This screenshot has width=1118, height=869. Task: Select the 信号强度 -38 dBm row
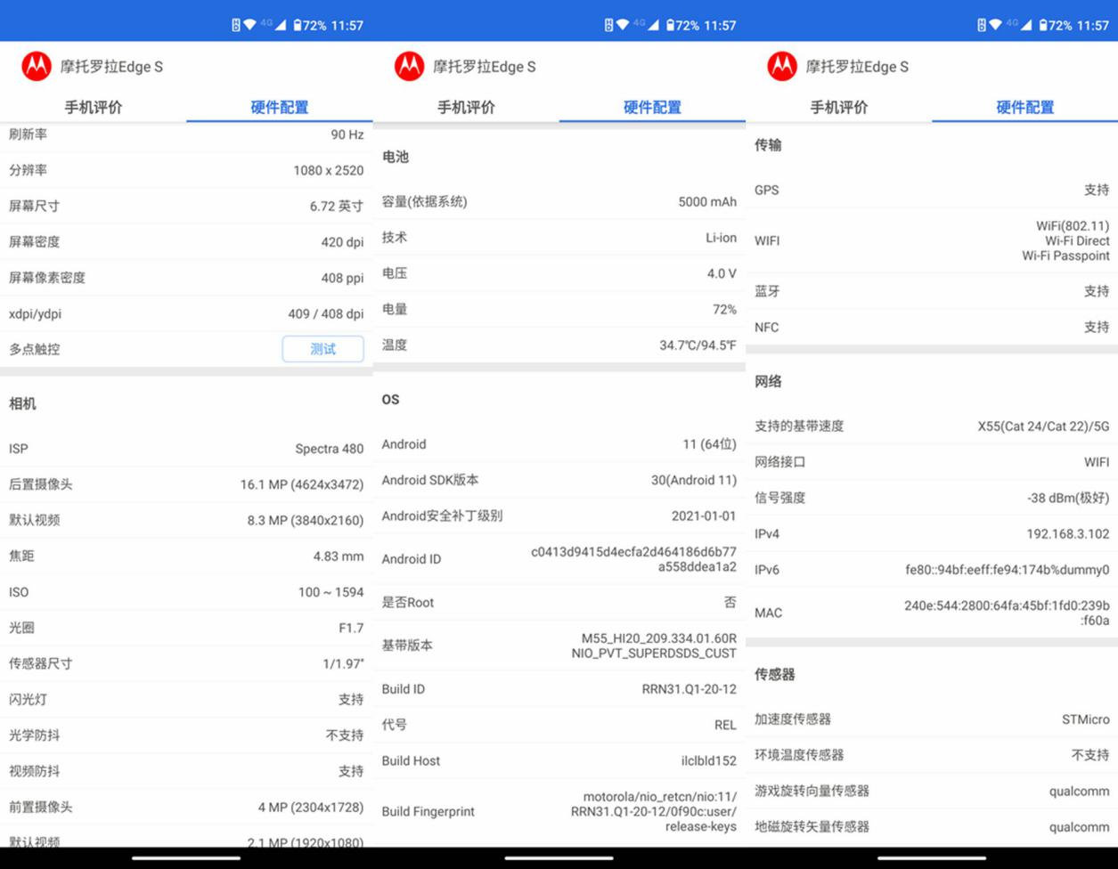(x=932, y=498)
